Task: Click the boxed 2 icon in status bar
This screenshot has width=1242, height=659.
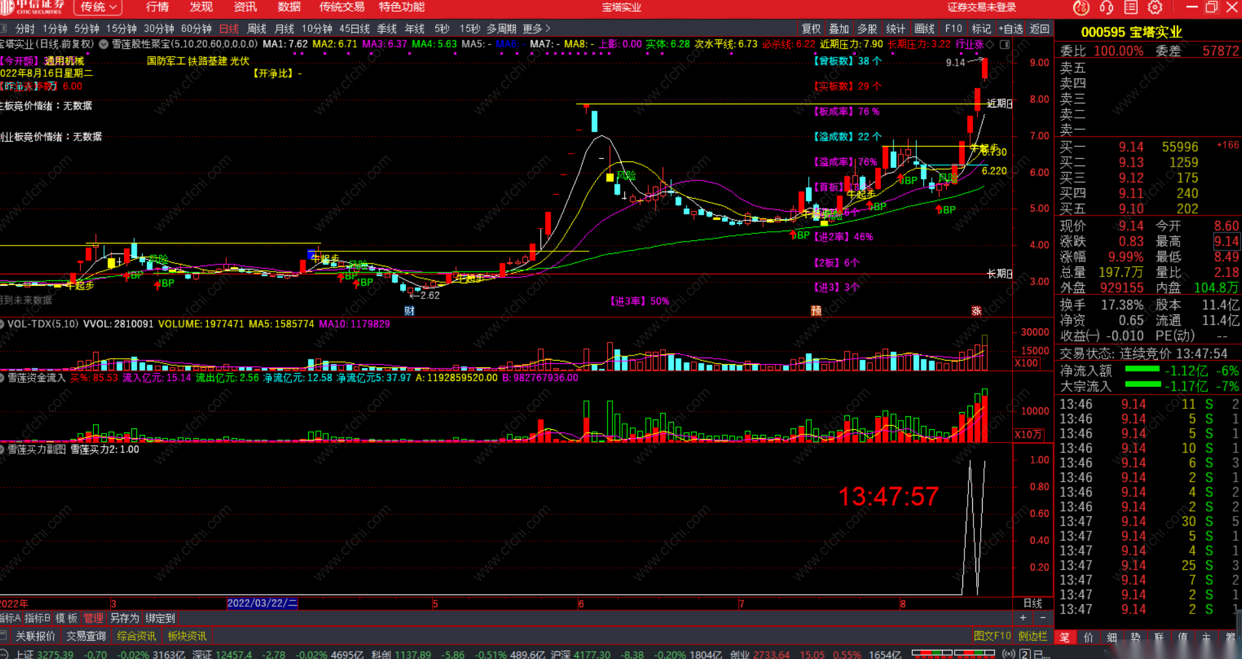Action: click(x=1024, y=654)
